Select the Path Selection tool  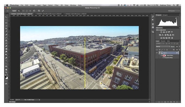[6, 63]
